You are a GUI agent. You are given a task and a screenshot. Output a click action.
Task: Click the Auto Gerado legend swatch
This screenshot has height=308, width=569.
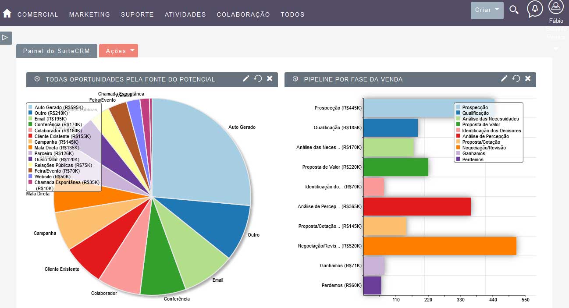pos(30,107)
